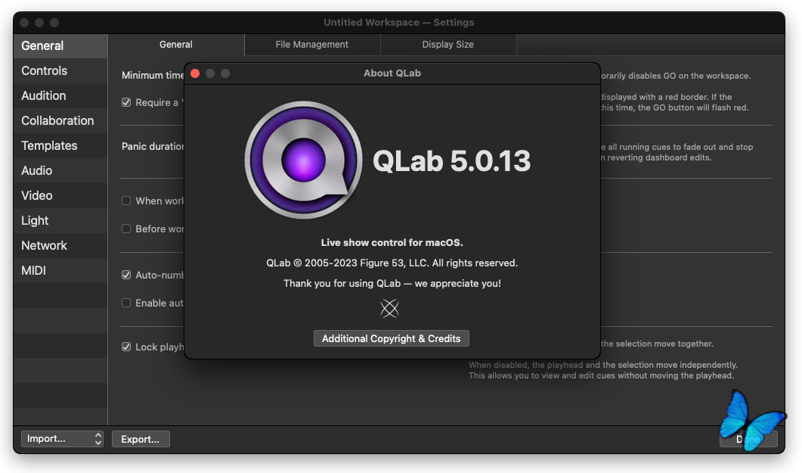
Task: Open the Import... dropdown
Action: [62, 439]
